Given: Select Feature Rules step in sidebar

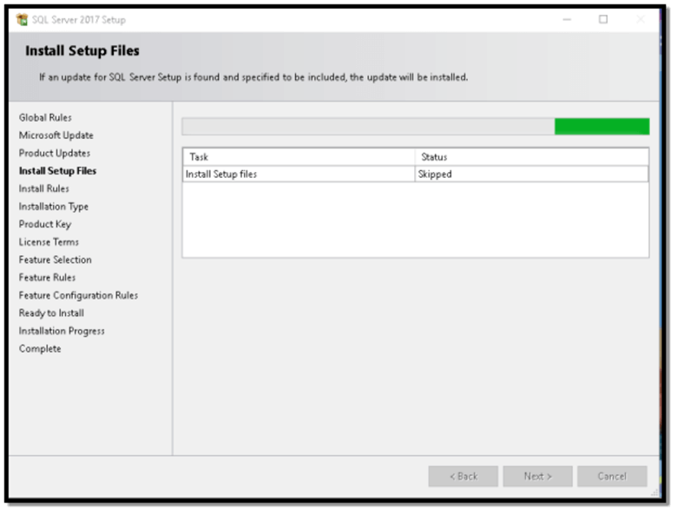Looking at the screenshot, I should click(x=47, y=278).
